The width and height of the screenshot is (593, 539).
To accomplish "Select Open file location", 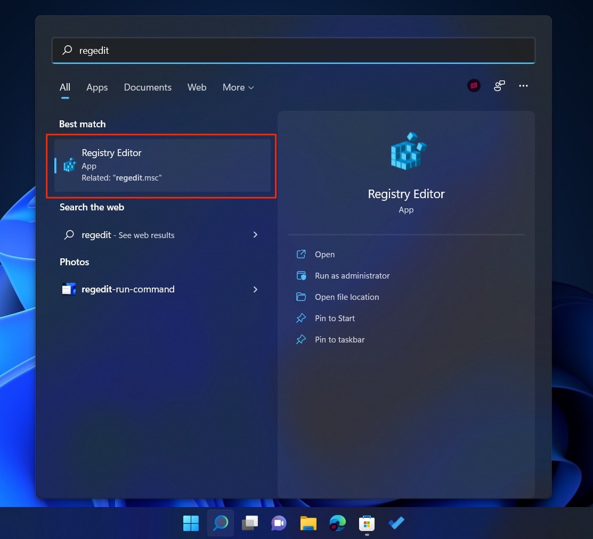I will [x=347, y=297].
